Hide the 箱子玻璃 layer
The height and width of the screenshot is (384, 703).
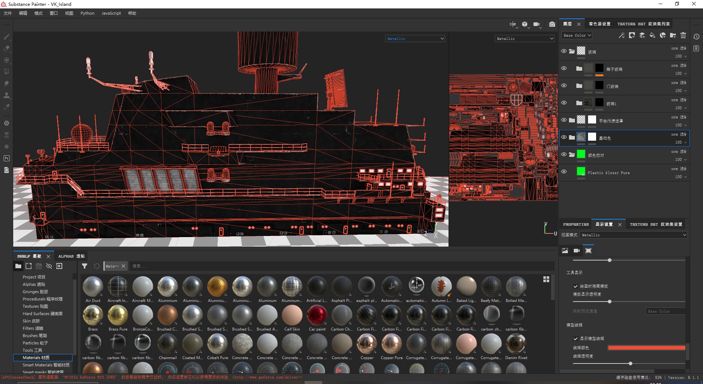[564, 68]
